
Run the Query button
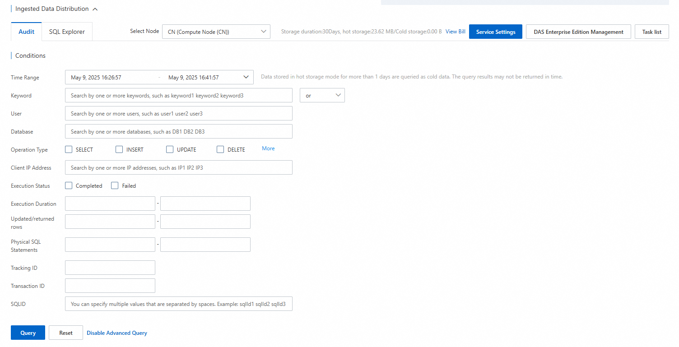(x=28, y=333)
